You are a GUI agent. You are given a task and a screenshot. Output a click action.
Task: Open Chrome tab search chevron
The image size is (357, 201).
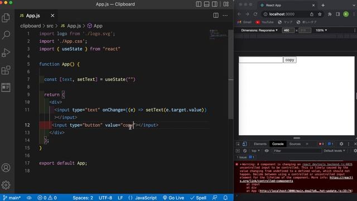point(354,5)
